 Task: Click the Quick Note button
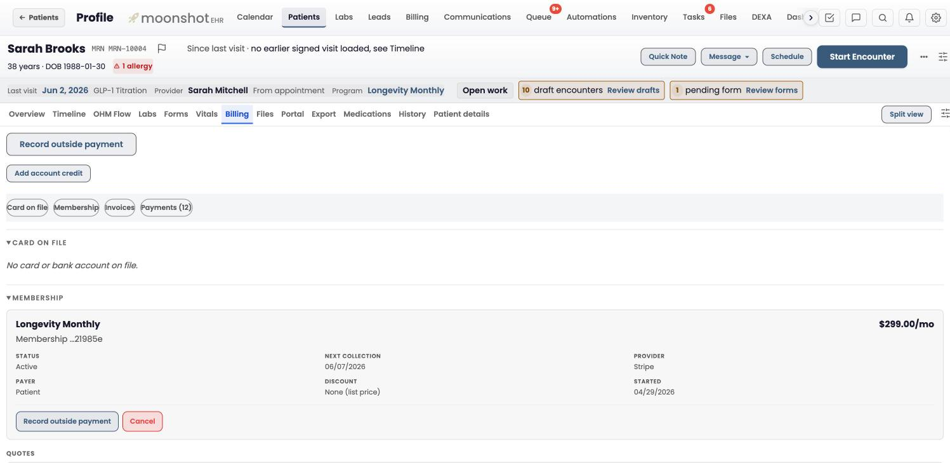point(668,56)
